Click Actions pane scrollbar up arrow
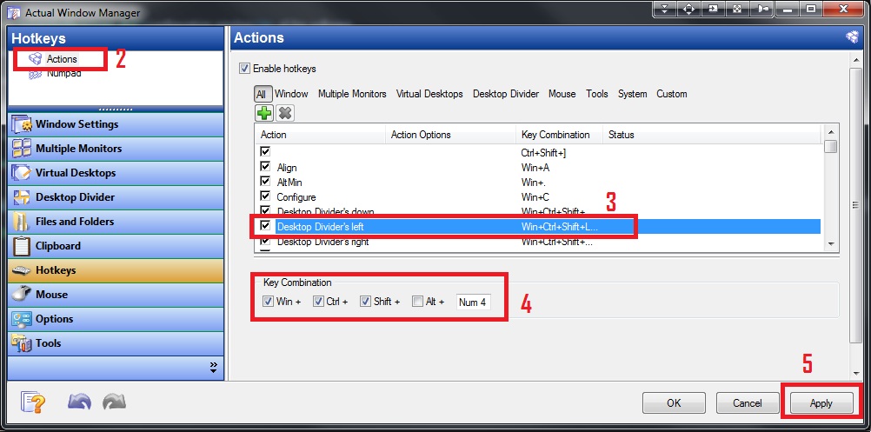Screen dimensions: 871x432 click(856, 59)
